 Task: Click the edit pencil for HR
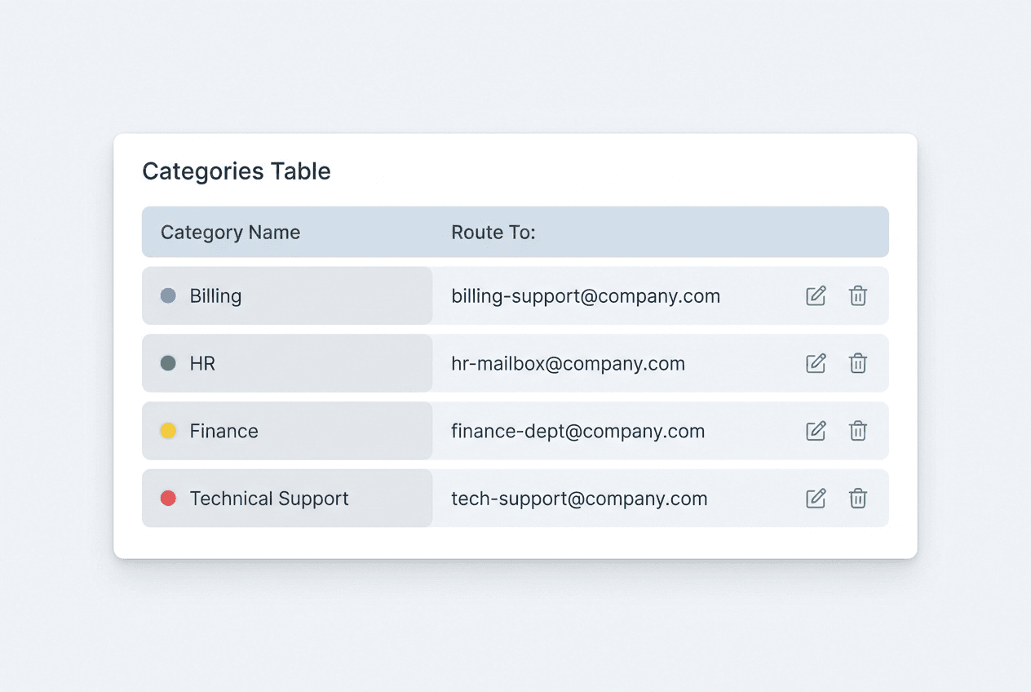pos(816,363)
